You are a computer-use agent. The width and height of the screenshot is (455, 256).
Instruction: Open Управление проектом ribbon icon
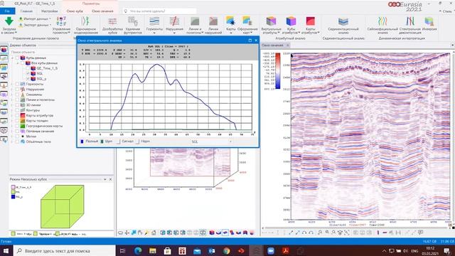[61, 21]
